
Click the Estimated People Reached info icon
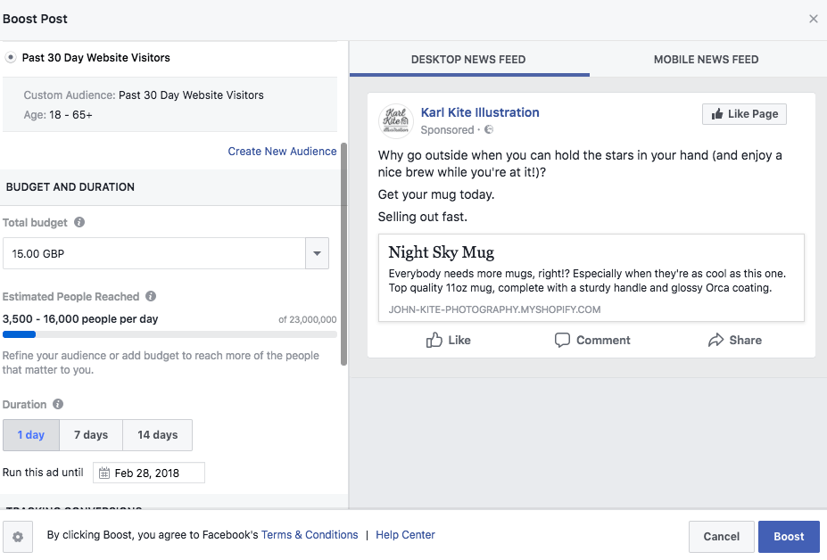coord(151,297)
